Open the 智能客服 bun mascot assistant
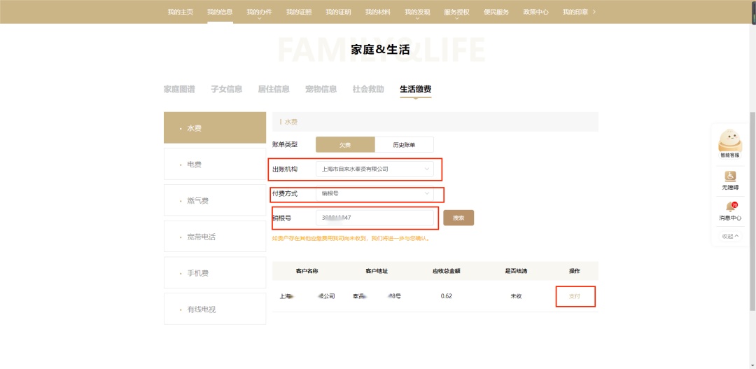Screen dimensions: 756x369 pos(730,141)
